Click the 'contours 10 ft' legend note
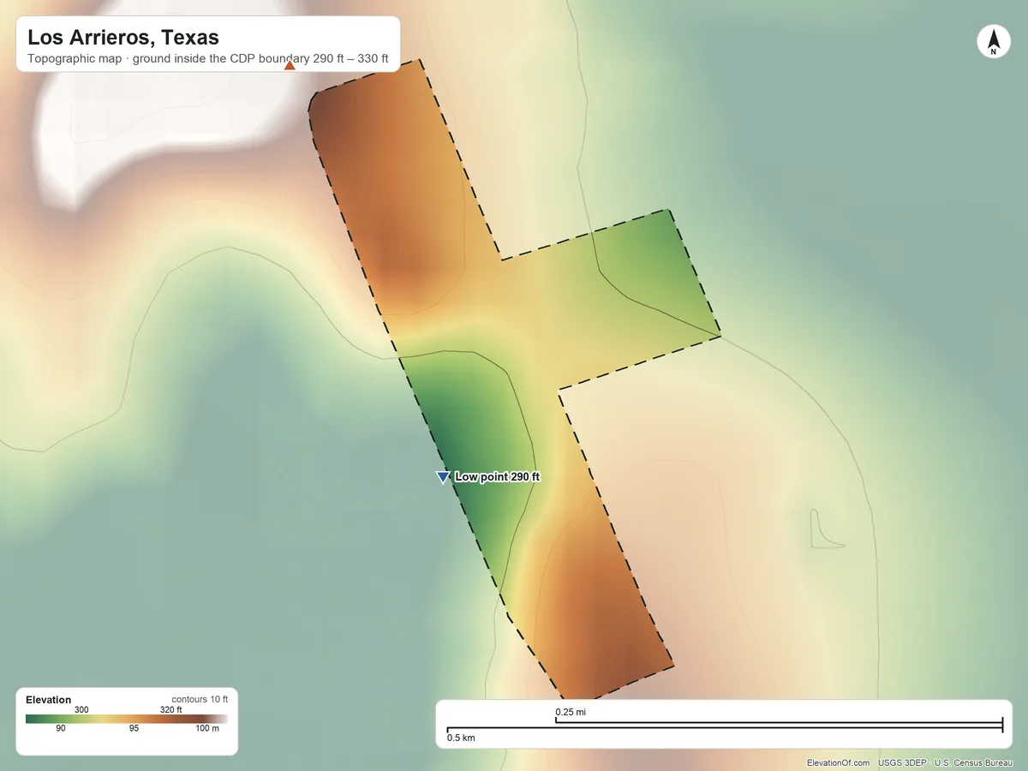Screen dimensions: 1028x771 tap(200, 699)
